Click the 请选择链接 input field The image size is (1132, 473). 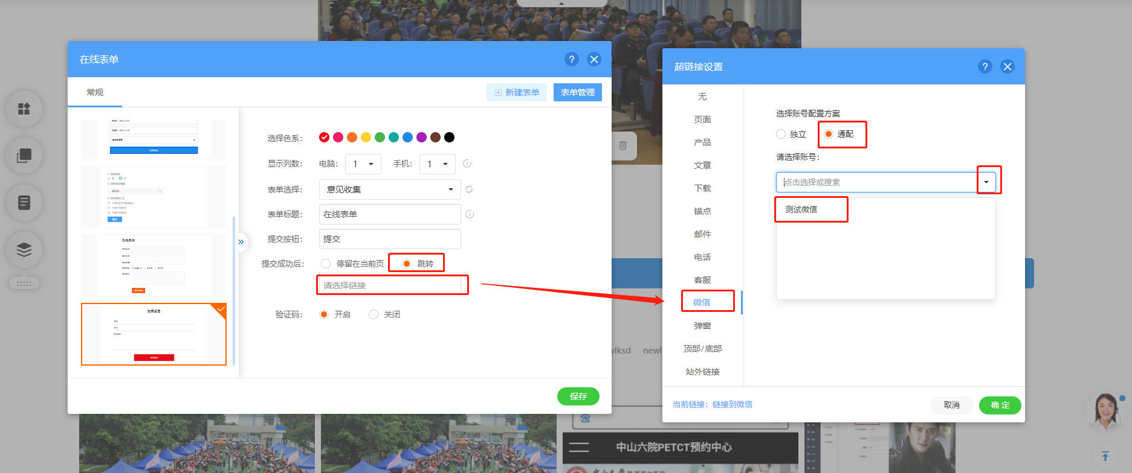tap(392, 285)
